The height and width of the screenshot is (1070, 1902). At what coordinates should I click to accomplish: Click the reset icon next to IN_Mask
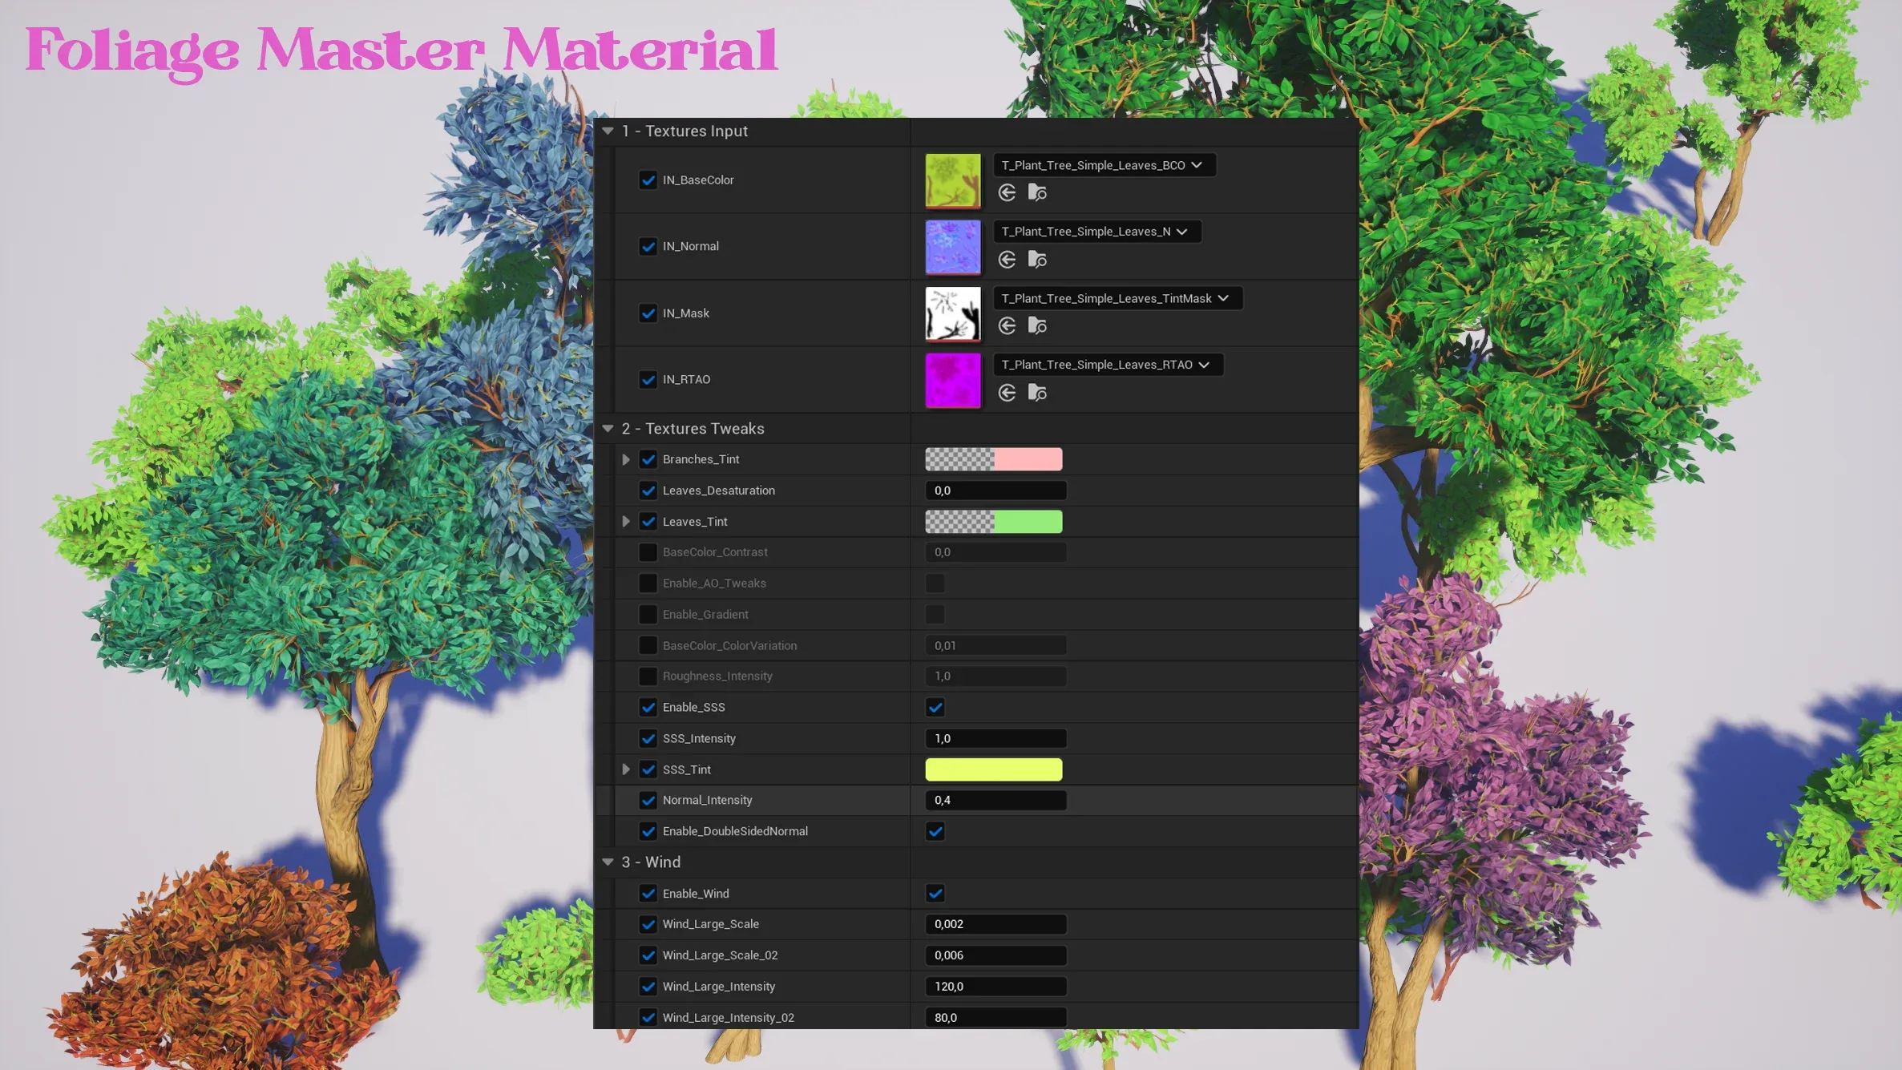pos(1006,325)
